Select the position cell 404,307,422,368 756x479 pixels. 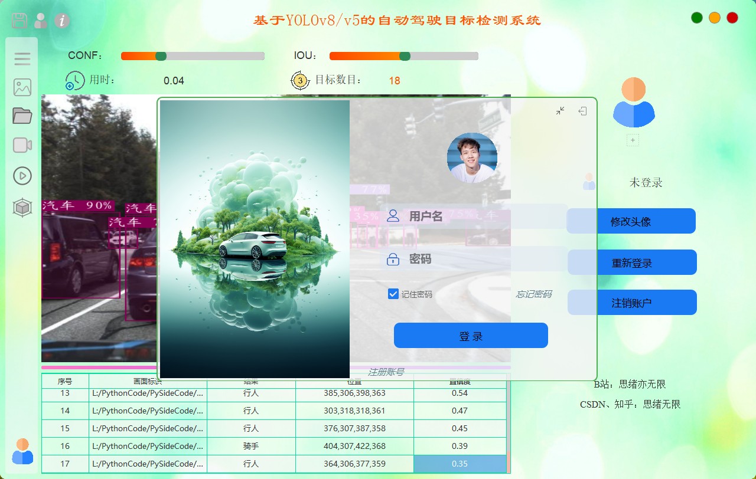(x=354, y=446)
